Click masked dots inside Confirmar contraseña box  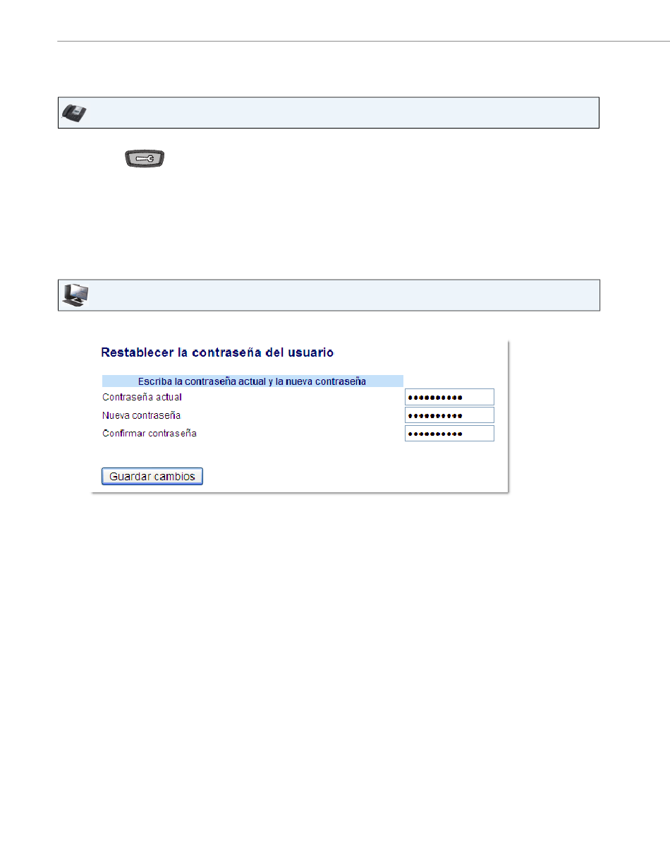point(435,434)
